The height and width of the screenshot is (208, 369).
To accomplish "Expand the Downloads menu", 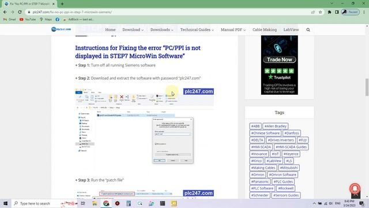I will click(162, 29).
